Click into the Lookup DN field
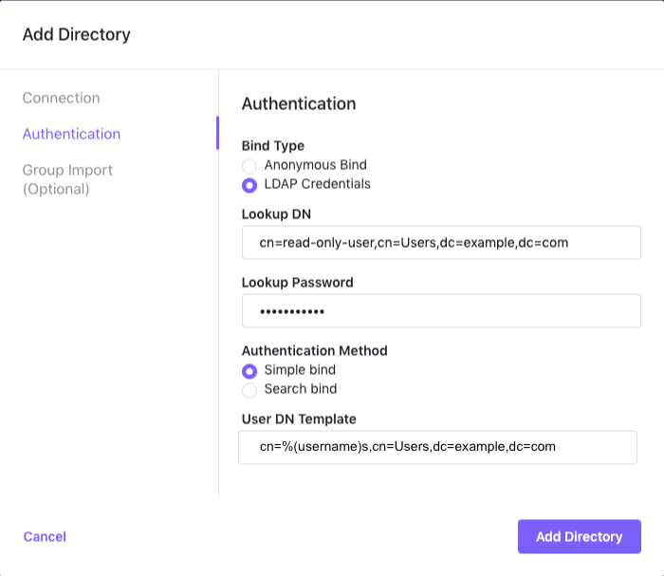The image size is (664, 576). (441, 242)
